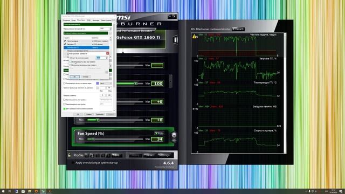Open the first tab in properties dialog

66,20
